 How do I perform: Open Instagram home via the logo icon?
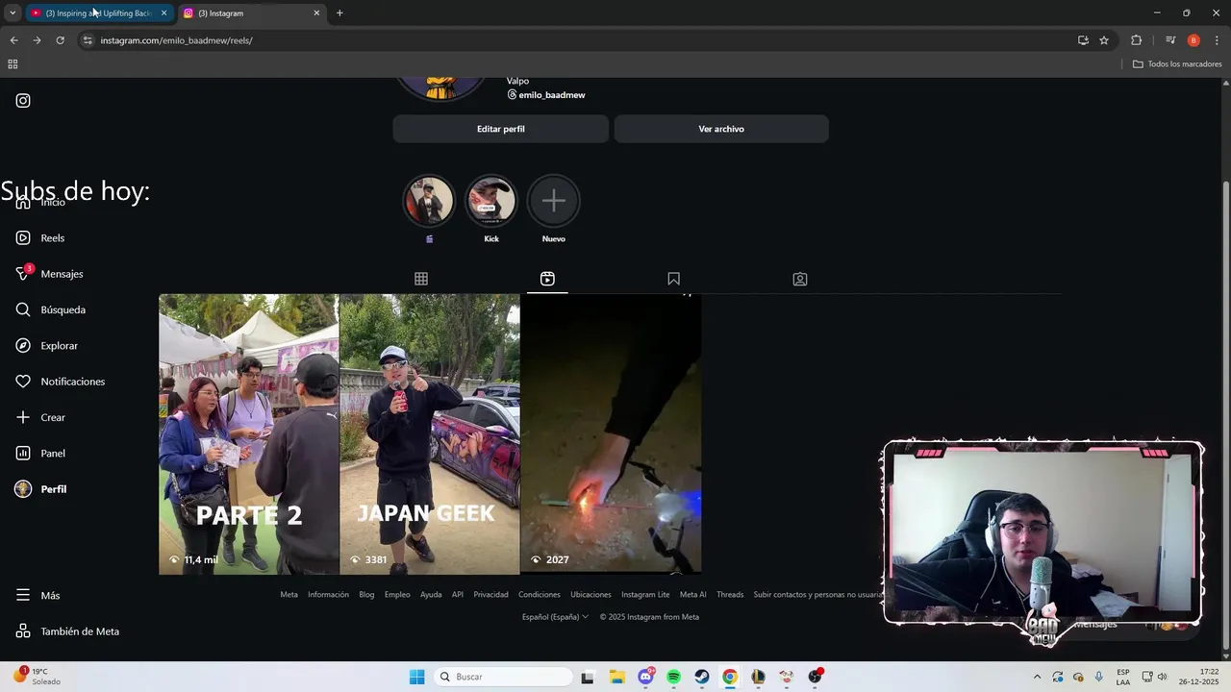23,101
